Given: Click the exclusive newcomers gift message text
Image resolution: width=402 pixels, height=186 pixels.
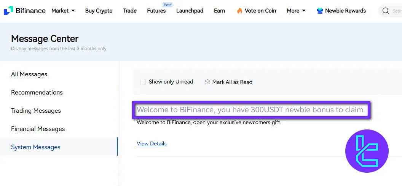Looking at the screenshot, I should click(x=209, y=122).
